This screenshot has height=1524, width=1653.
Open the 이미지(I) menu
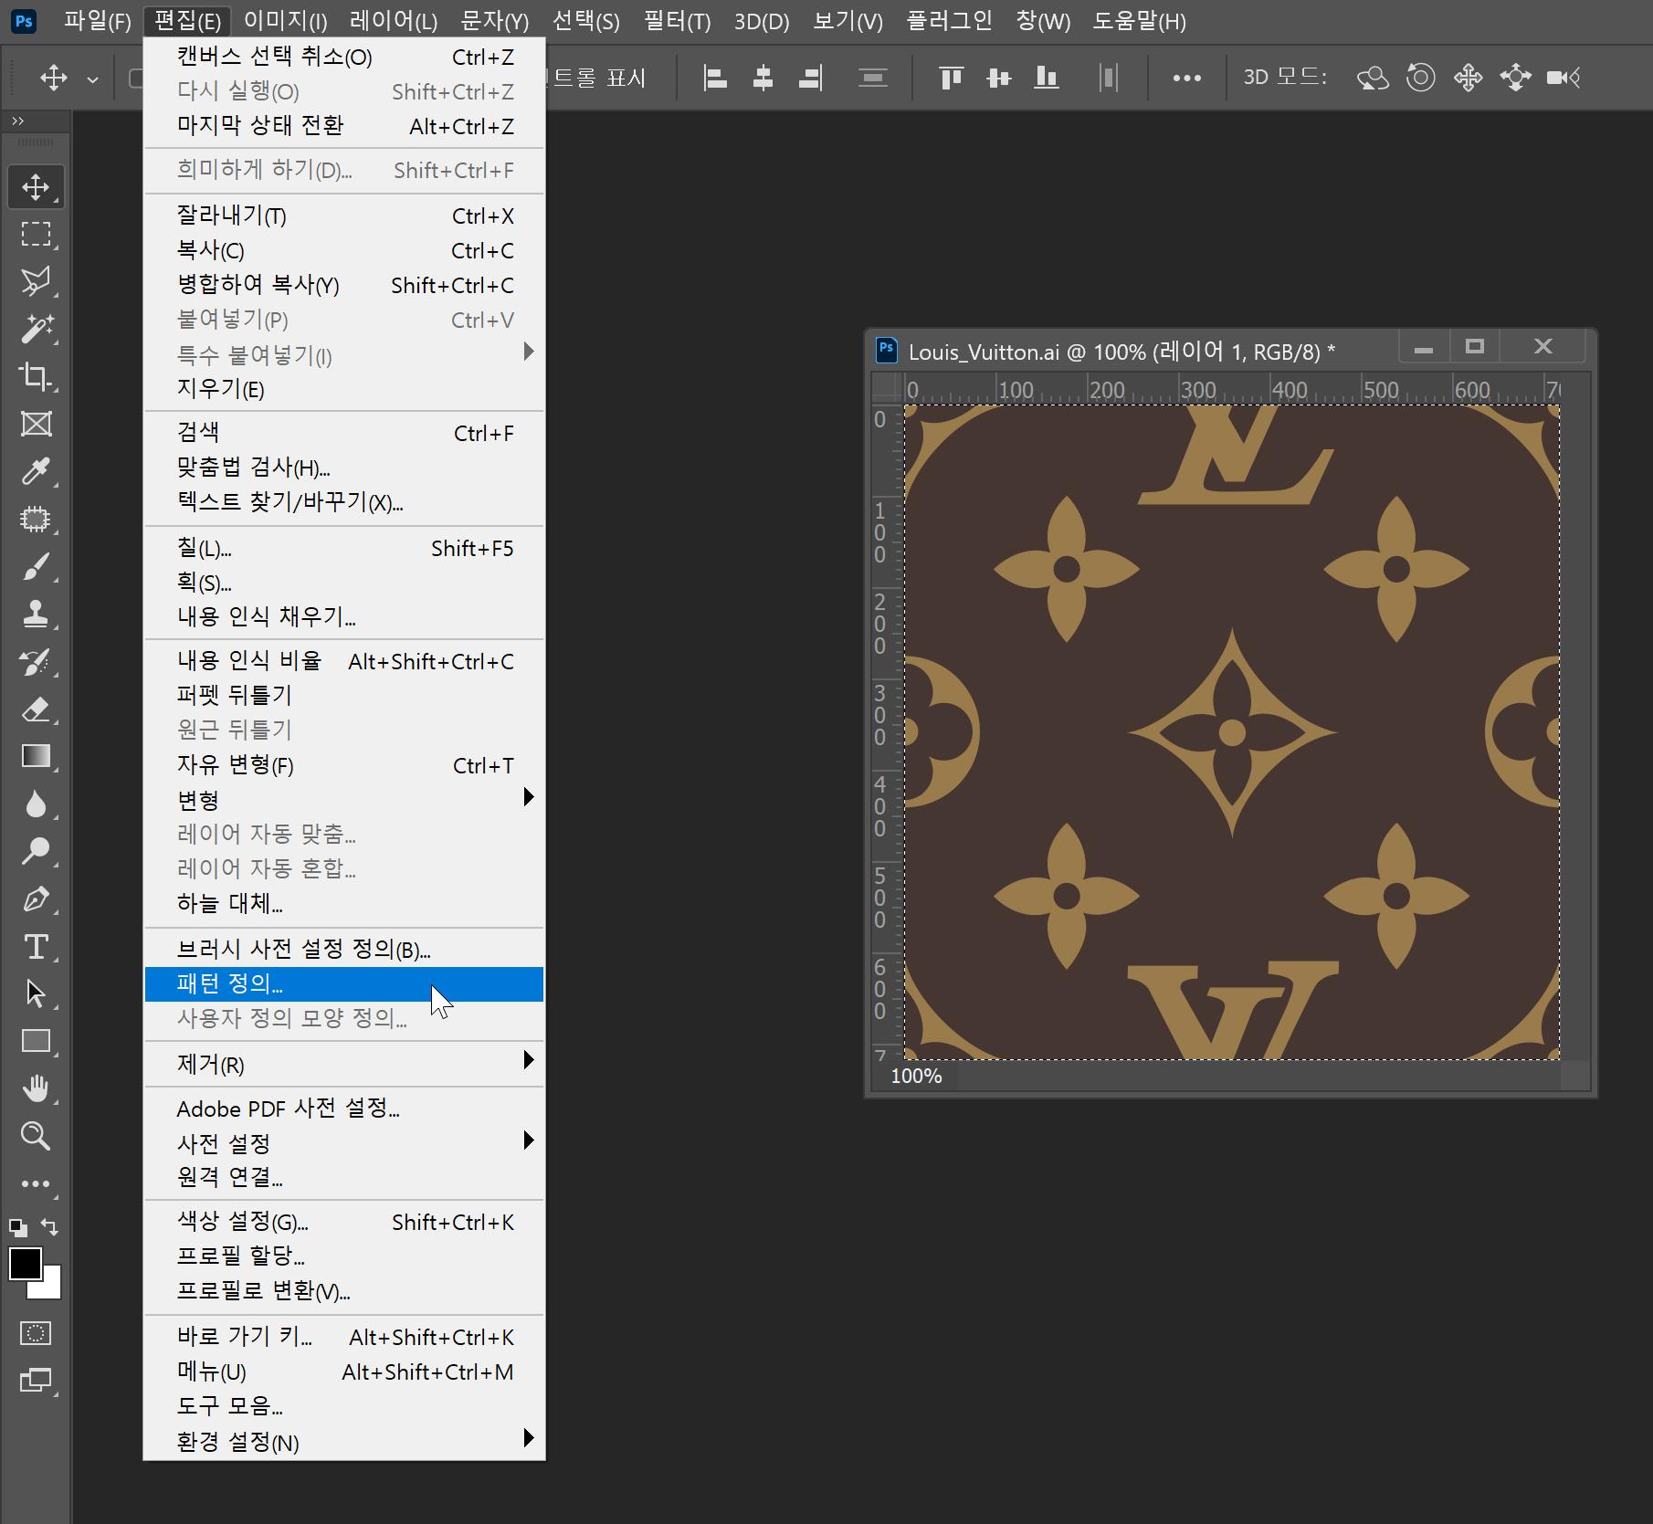pos(285,20)
